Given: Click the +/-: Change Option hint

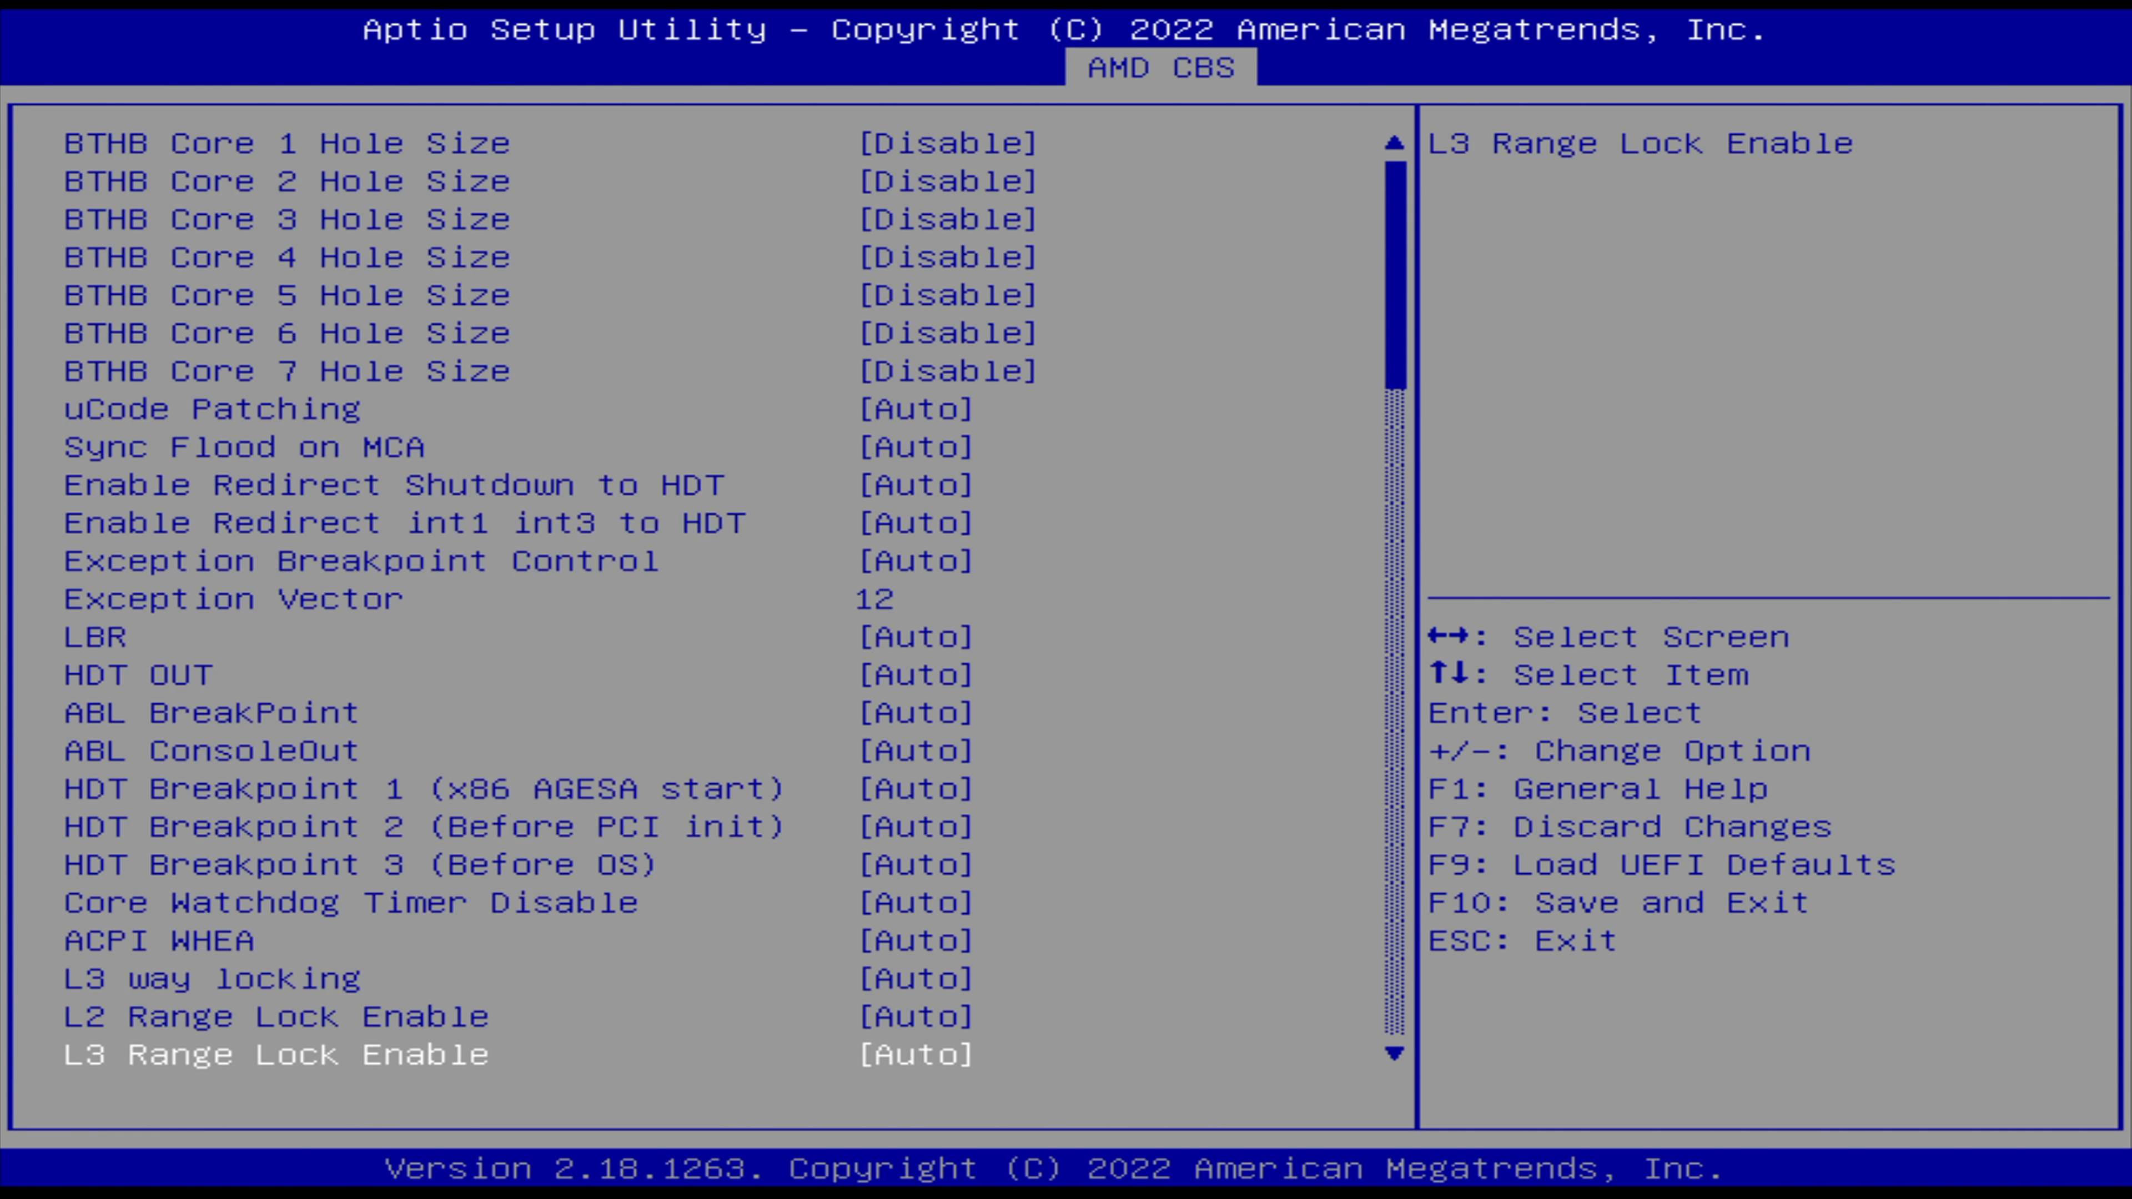Looking at the screenshot, I should 1620,752.
